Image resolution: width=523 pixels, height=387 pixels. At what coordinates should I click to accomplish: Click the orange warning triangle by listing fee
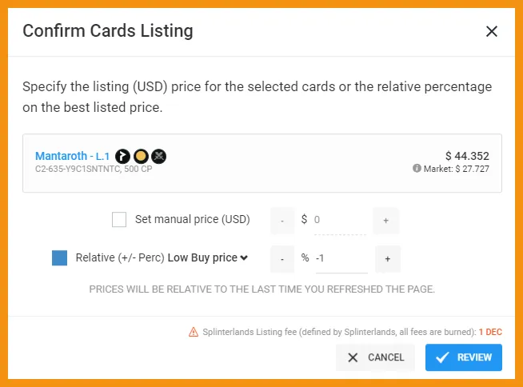point(194,332)
